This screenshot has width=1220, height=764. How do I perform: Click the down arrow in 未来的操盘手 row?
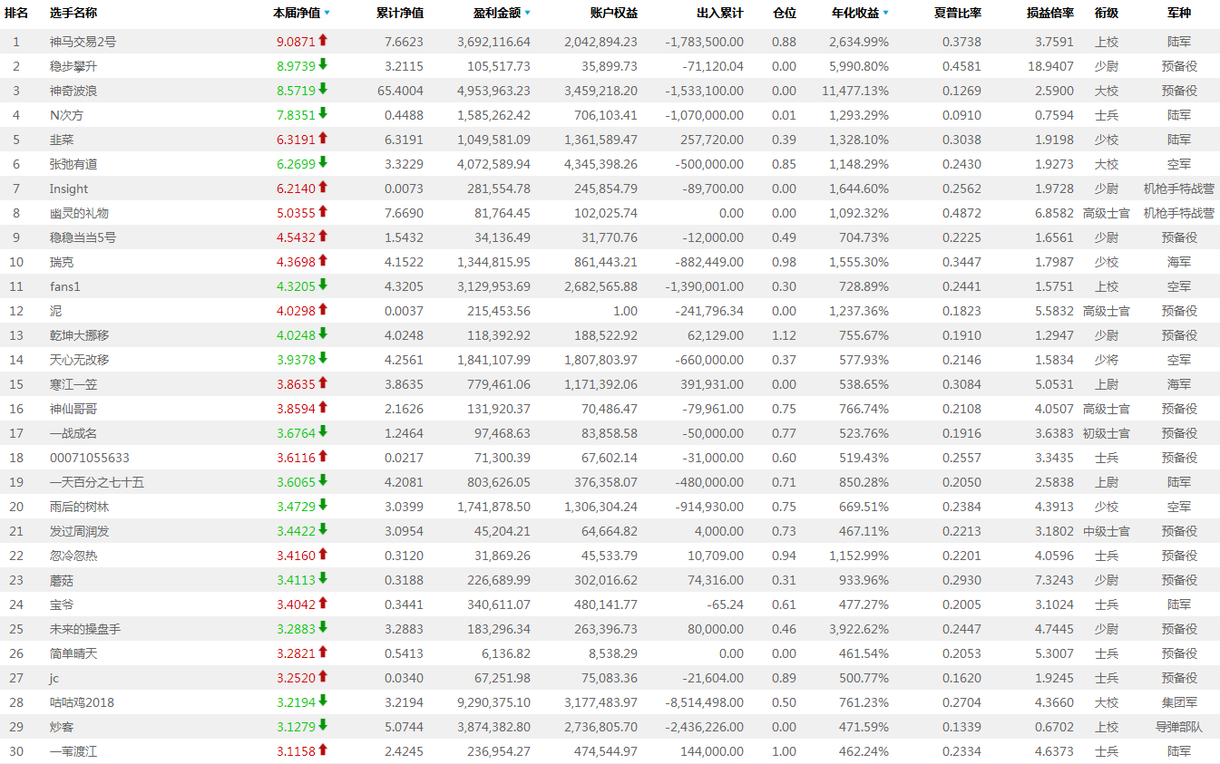(x=323, y=627)
